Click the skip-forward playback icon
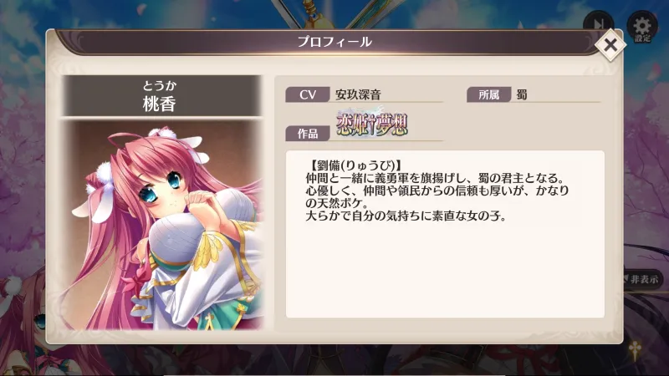669x376 pixels. (599, 23)
